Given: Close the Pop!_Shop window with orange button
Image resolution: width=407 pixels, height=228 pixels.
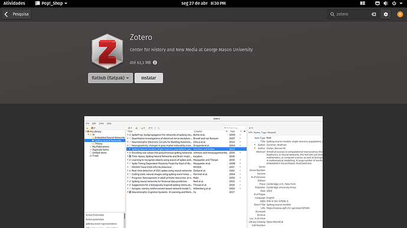Looking at the screenshot, I should 400,14.
